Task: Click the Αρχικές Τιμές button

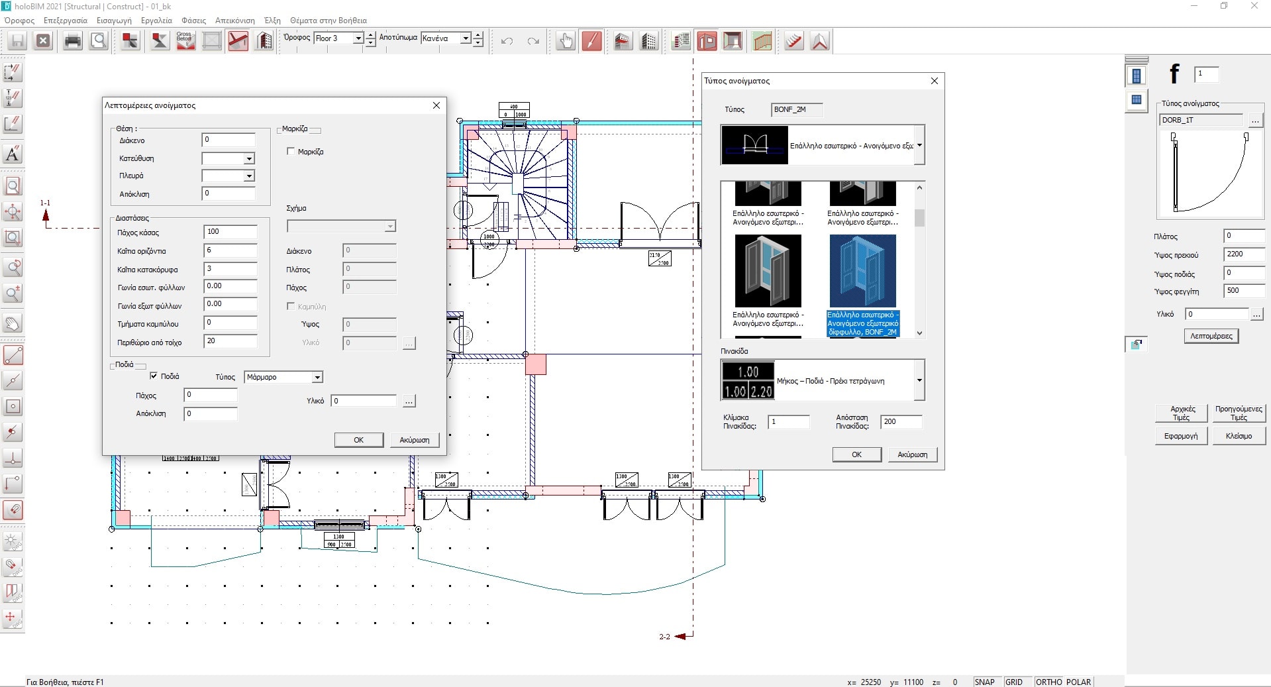Action: point(1182,413)
